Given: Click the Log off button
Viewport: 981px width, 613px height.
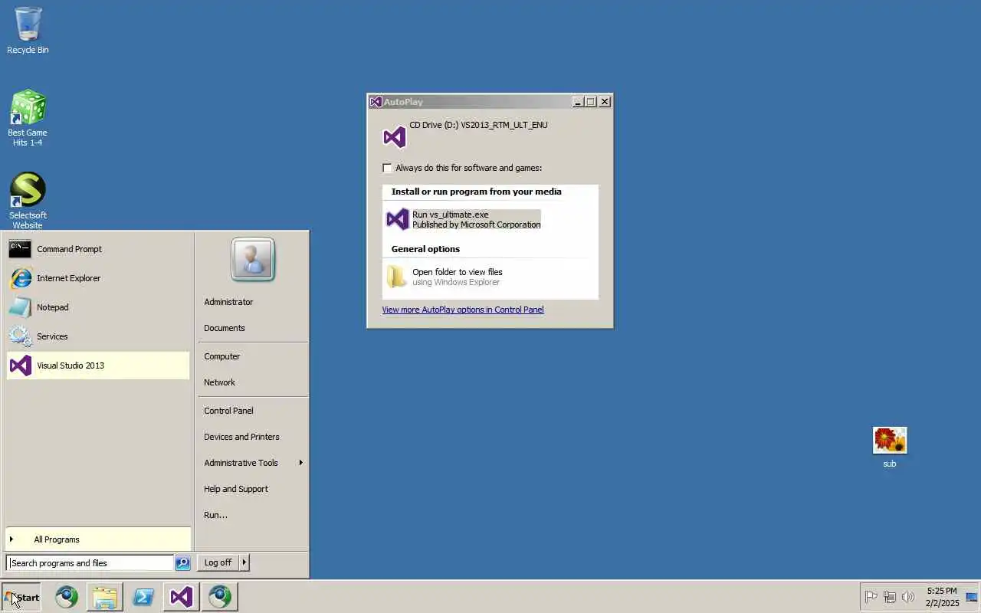Looking at the screenshot, I should pyautogui.click(x=218, y=562).
